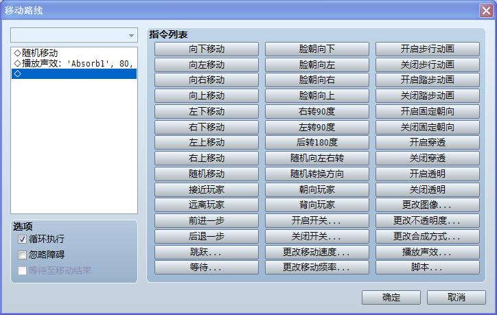The width and height of the screenshot is (497, 315).
Task: Choose 随机向左右转 button
Action: coord(317,158)
